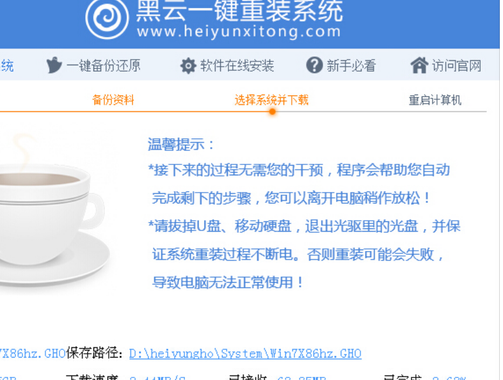The height and width of the screenshot is (380, 503).
Task: Click the 备份资料 step label
Action: (113, 100)
